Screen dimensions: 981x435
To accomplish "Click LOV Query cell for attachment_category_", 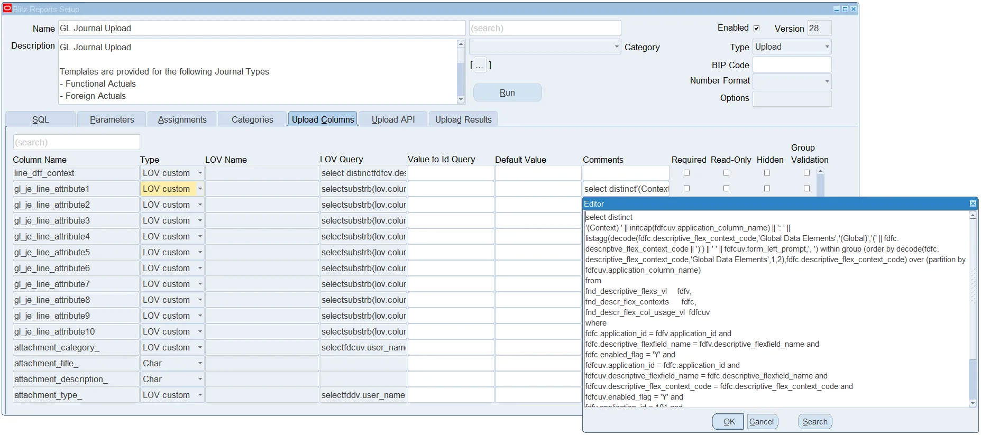I will click(x=363, y=347).
